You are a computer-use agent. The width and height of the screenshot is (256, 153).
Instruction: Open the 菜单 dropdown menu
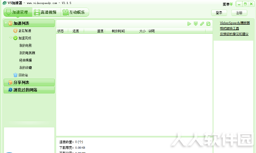[x=227, y=4]
